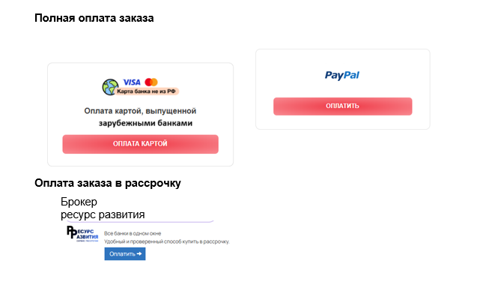Image resolution: width=483 pixels, height=288 pixels.
Task: Click the 'Карта банка не из РФ' badge
Action: coord(146,91)
